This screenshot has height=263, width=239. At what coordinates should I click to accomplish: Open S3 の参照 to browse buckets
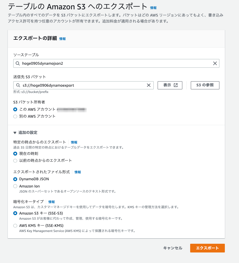[205, 85]
